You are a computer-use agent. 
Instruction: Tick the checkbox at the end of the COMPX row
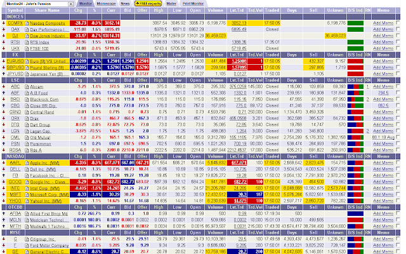pos(398,23)
